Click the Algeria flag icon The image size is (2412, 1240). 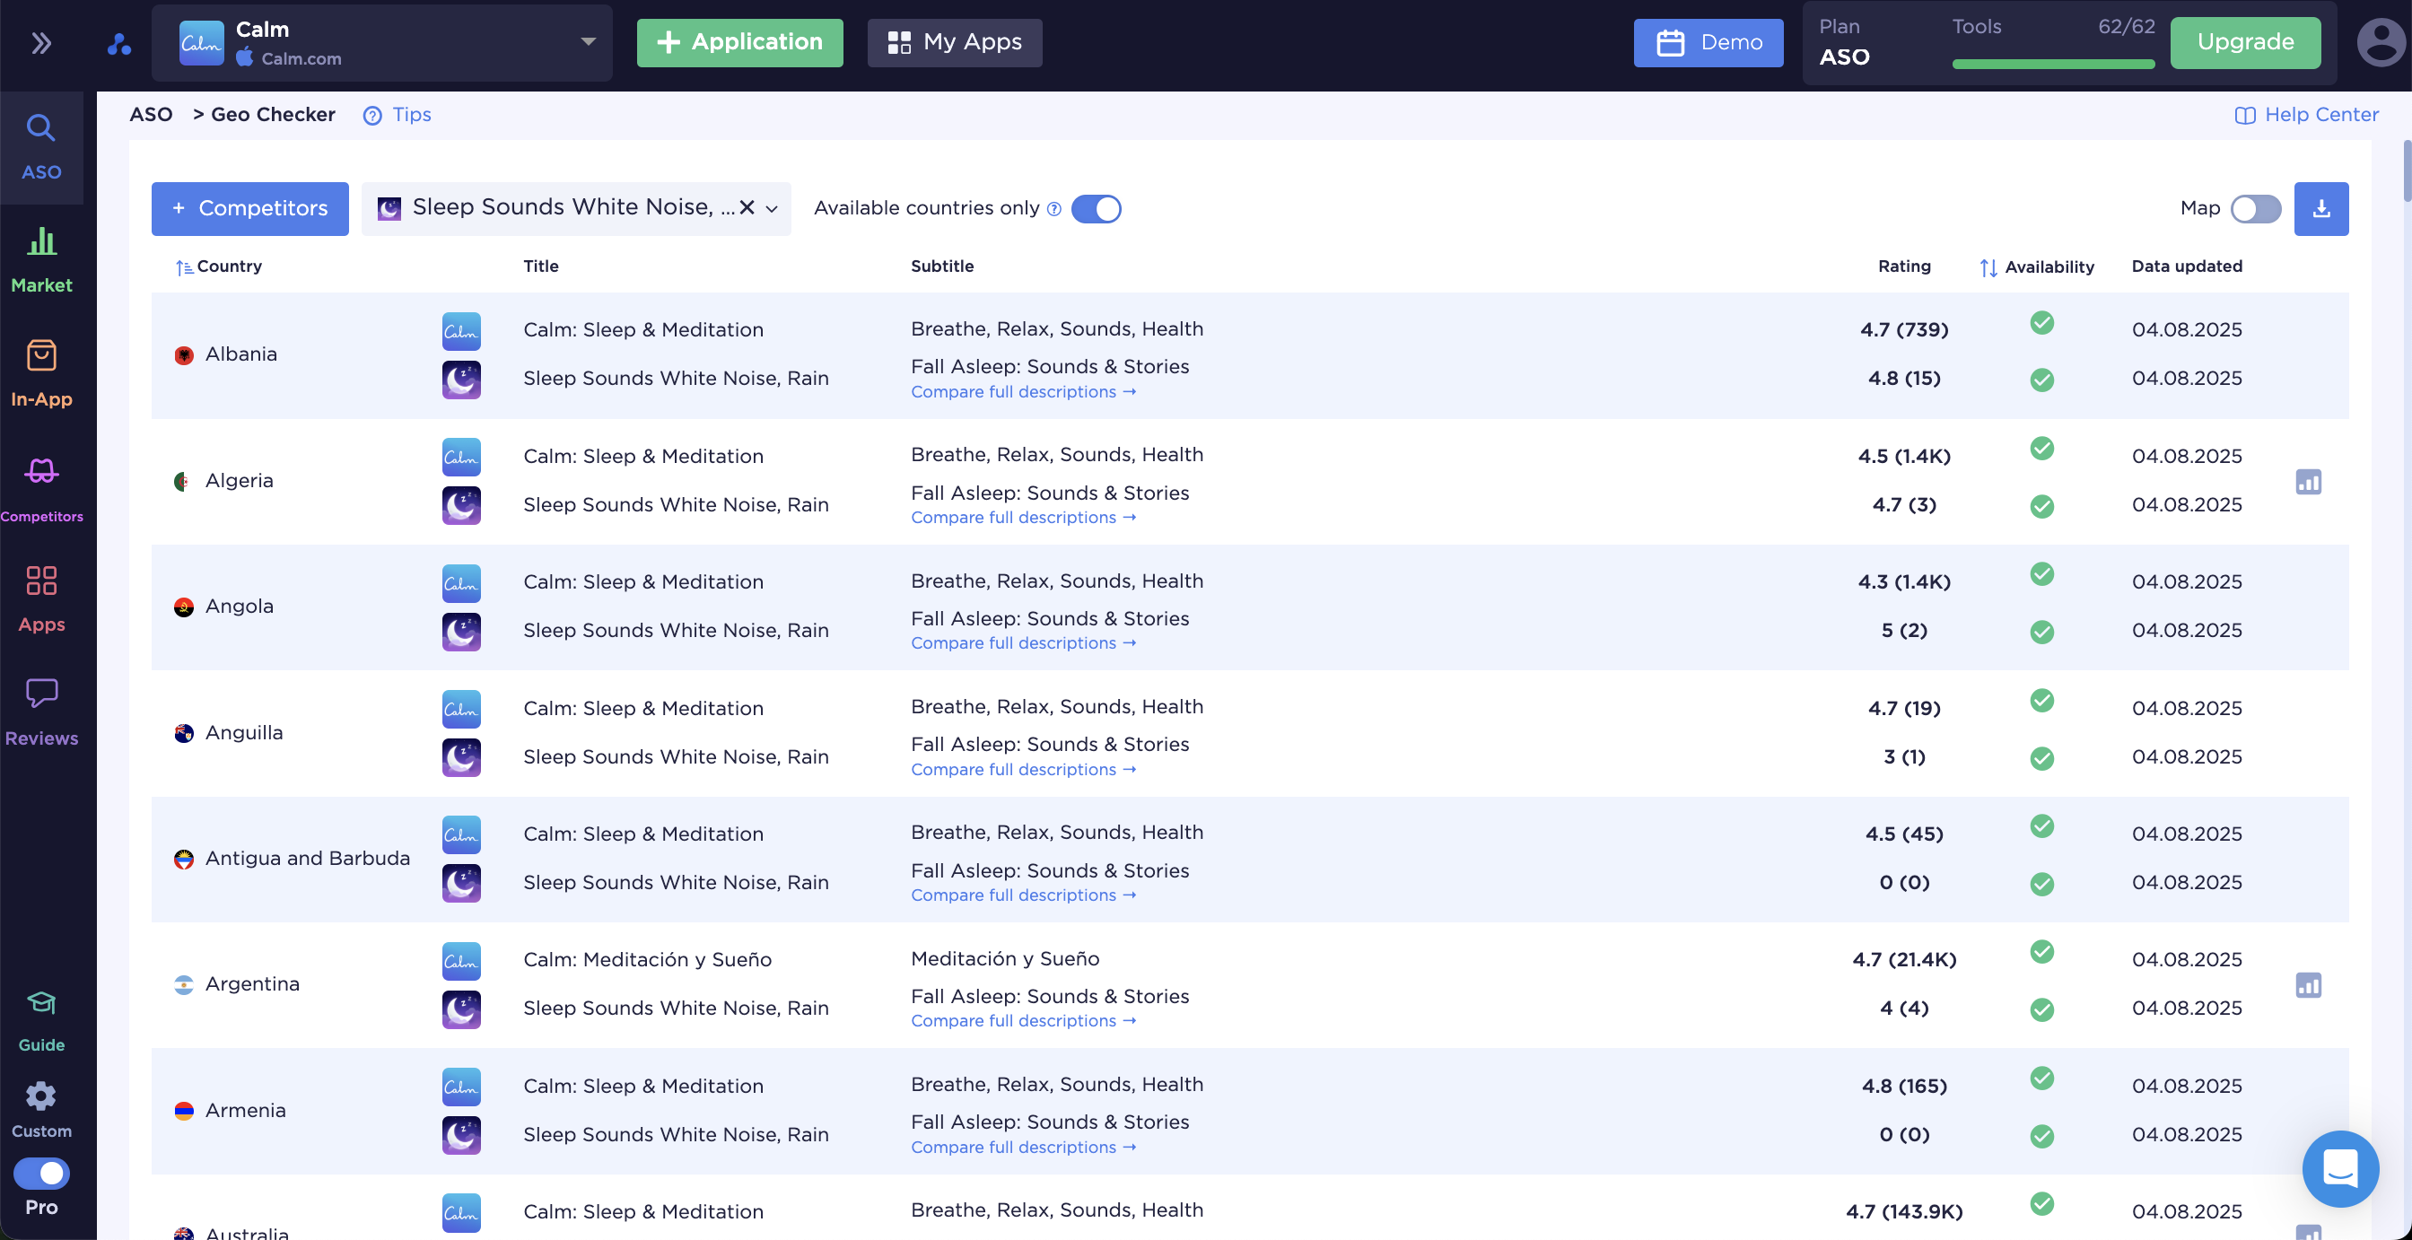click(x=184, y=482)
